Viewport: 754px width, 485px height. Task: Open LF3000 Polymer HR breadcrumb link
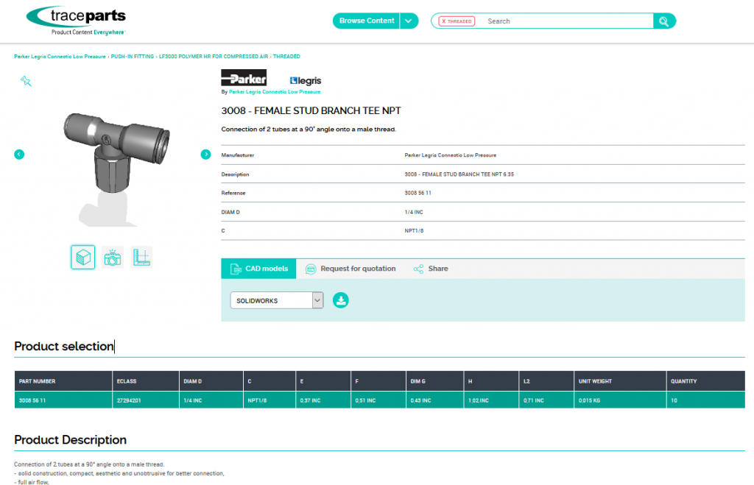[x=214, y=57]
